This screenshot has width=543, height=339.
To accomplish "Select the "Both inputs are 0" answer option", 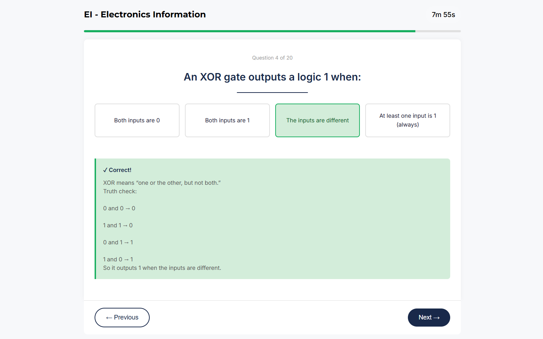I will coord(137,120).
